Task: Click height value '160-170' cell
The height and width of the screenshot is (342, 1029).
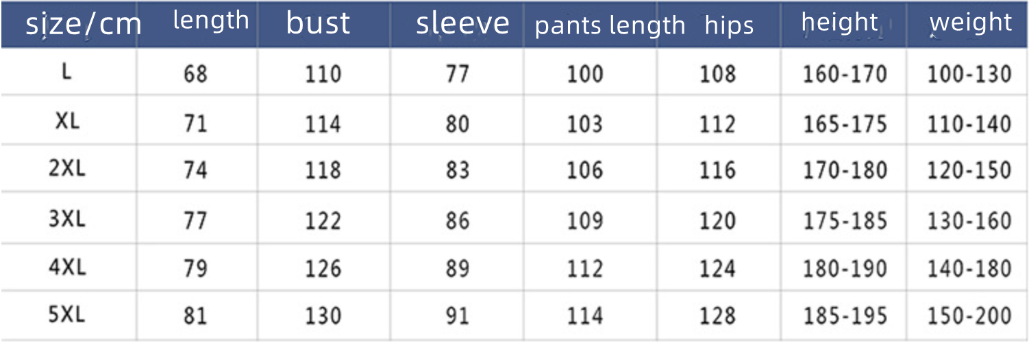Action: coord(844,73)
